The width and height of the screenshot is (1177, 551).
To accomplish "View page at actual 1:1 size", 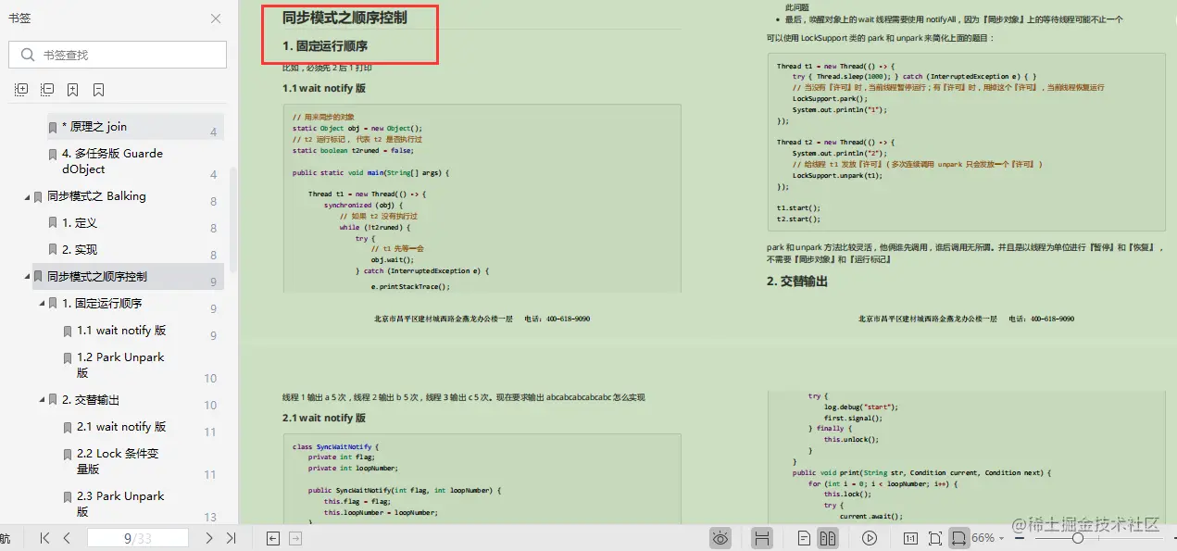I will coord(909,538).
